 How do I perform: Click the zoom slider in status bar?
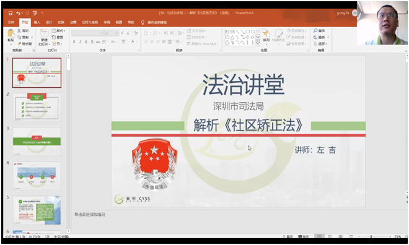(x=371, y=237)
